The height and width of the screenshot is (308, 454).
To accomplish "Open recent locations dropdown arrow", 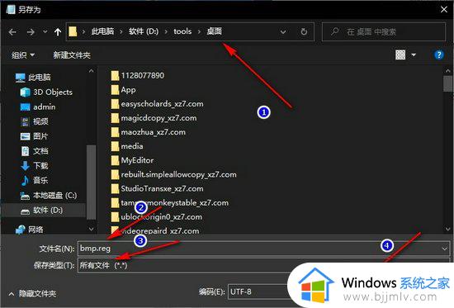I will [45, 31].
